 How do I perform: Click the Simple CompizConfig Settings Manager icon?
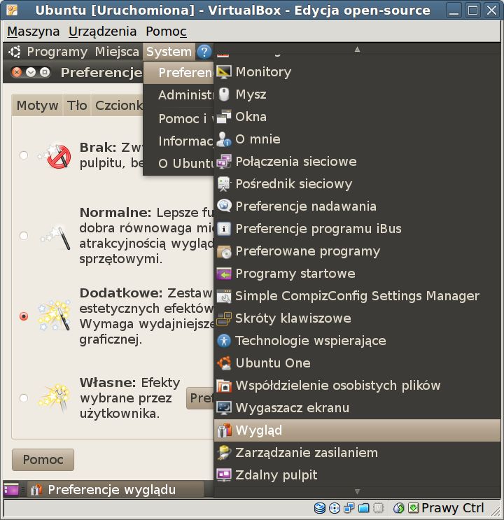[x=224, y=296]
